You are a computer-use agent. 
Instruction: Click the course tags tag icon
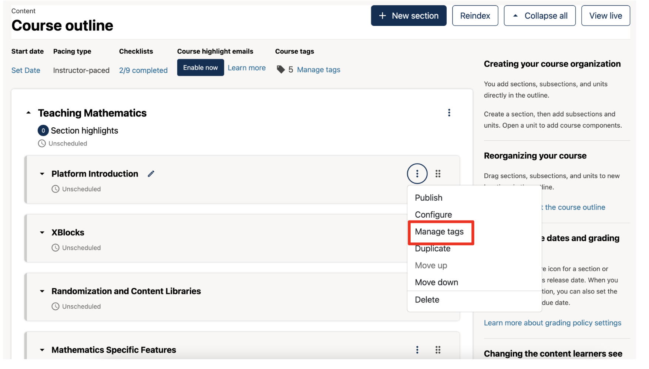click(x=281, y=70)
